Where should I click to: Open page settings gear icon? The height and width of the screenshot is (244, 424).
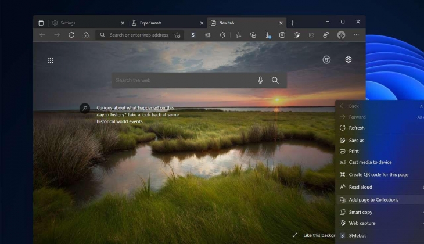[x=348, y=59]
